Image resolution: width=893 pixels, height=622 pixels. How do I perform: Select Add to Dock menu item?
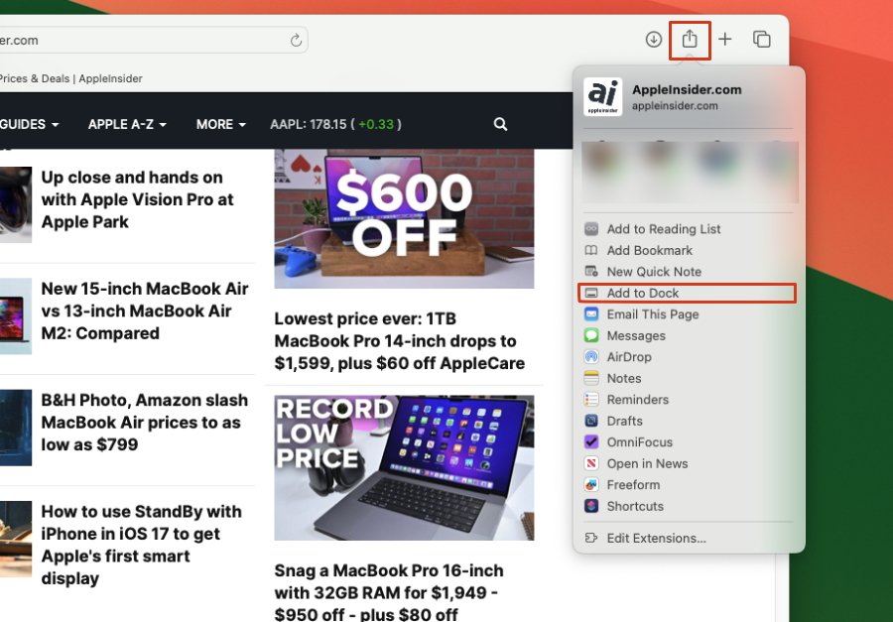tap(643, 293)
